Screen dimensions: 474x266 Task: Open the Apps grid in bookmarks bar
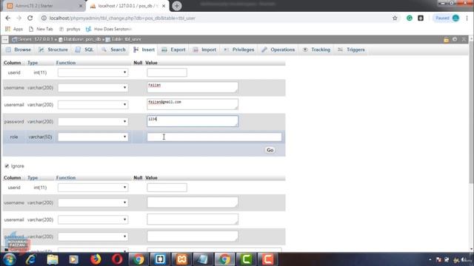point(14,29)
